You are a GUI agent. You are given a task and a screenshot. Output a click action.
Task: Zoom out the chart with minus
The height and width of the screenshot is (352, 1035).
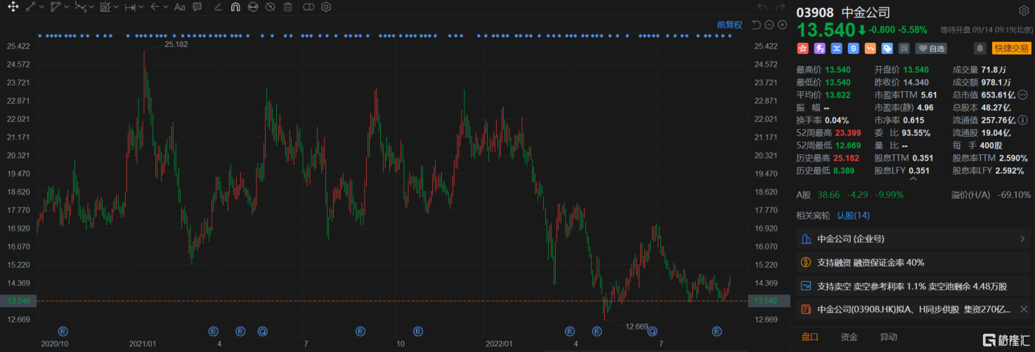[769, 25]
